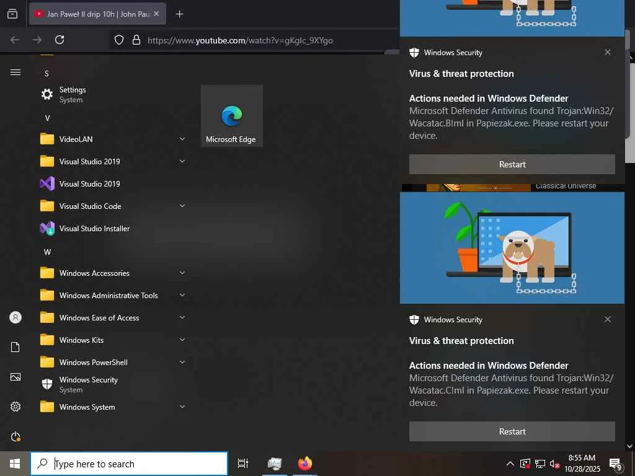This screenshot has height=476, width=635.
Task: Open a new Firefox tab
Action: point(179,14)
